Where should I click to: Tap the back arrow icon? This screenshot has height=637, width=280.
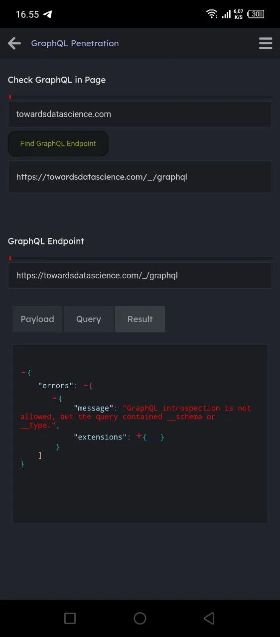click(x=14, y=43)
